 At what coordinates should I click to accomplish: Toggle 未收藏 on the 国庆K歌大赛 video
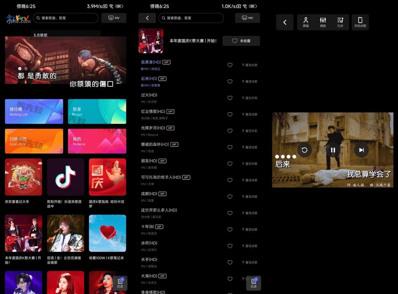(x=241, y=41)
